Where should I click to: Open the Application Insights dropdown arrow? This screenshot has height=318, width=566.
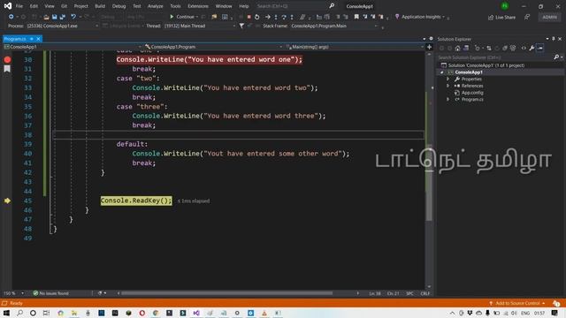click(444, 17)
